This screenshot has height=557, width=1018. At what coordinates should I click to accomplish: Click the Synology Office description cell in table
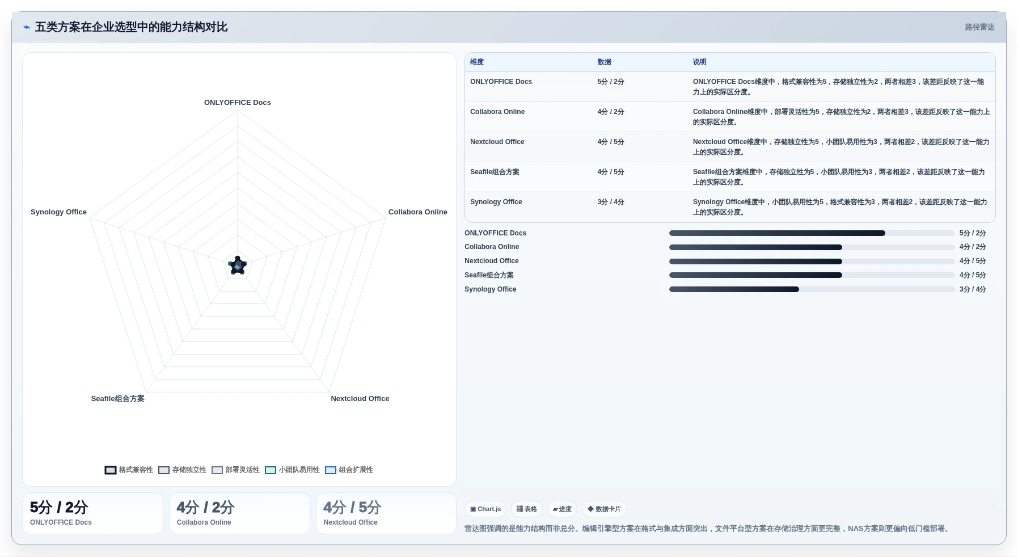point(841,207)
